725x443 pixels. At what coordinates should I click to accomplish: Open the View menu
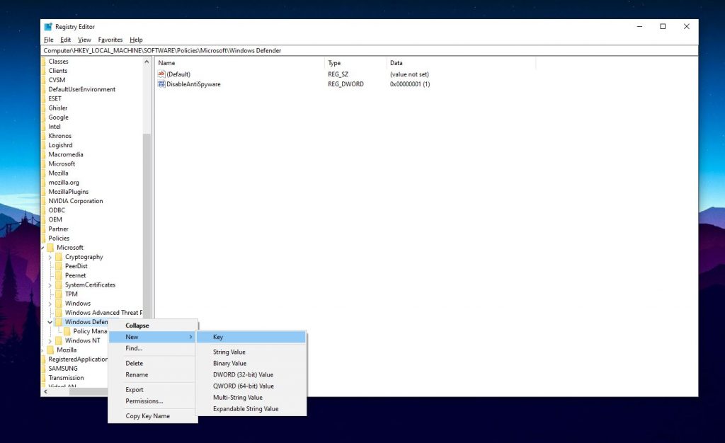click(x=85, y=40)
